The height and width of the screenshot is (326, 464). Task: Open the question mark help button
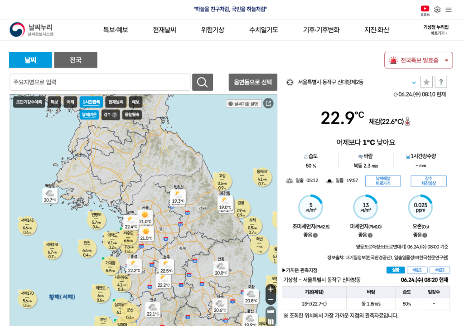[441, 82]
